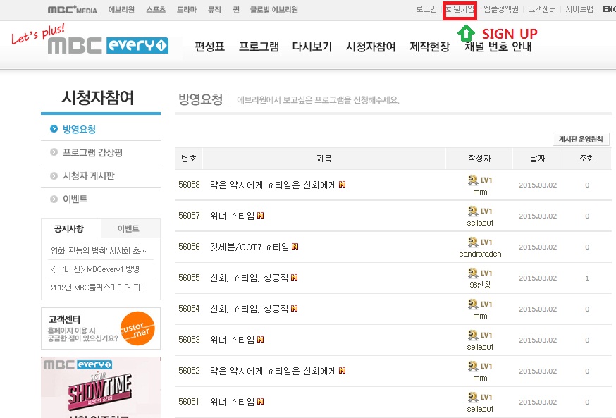Click the 조회 column header
Viewport: 616px width, 418px height.
point(586,159)
